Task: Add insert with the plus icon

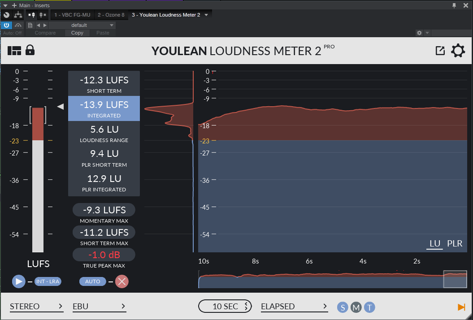Action: point(14,5)
